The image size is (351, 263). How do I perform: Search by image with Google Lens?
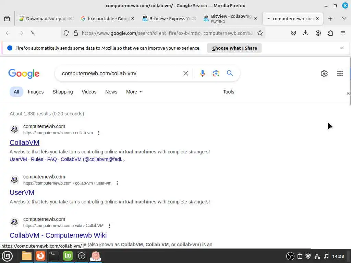[x=216, y=73]
